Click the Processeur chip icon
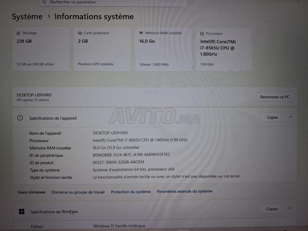The image size is (308, 231). pos(202,34)
